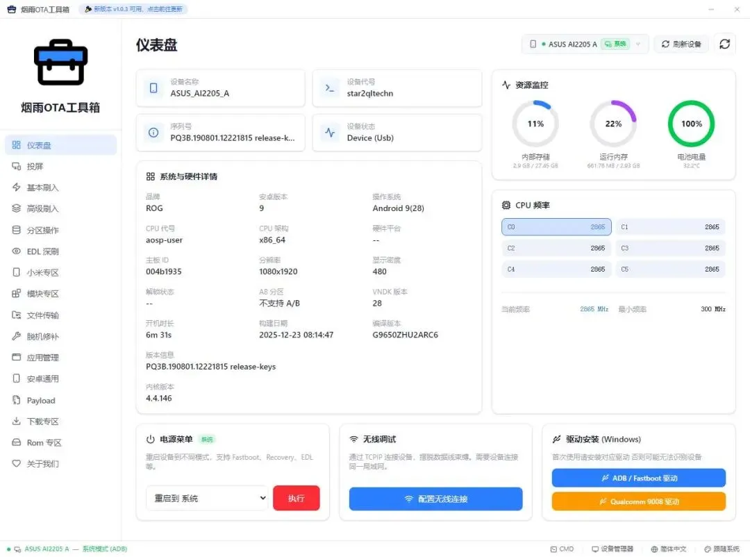Change language via 简体中文 selector

pyautogui.click(x=669, y=549)
